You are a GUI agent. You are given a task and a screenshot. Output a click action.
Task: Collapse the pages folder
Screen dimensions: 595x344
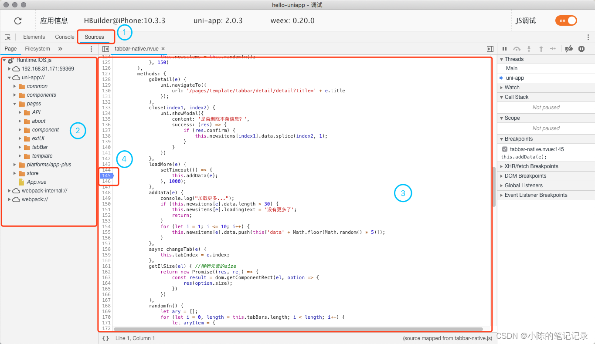click(15, 104)
